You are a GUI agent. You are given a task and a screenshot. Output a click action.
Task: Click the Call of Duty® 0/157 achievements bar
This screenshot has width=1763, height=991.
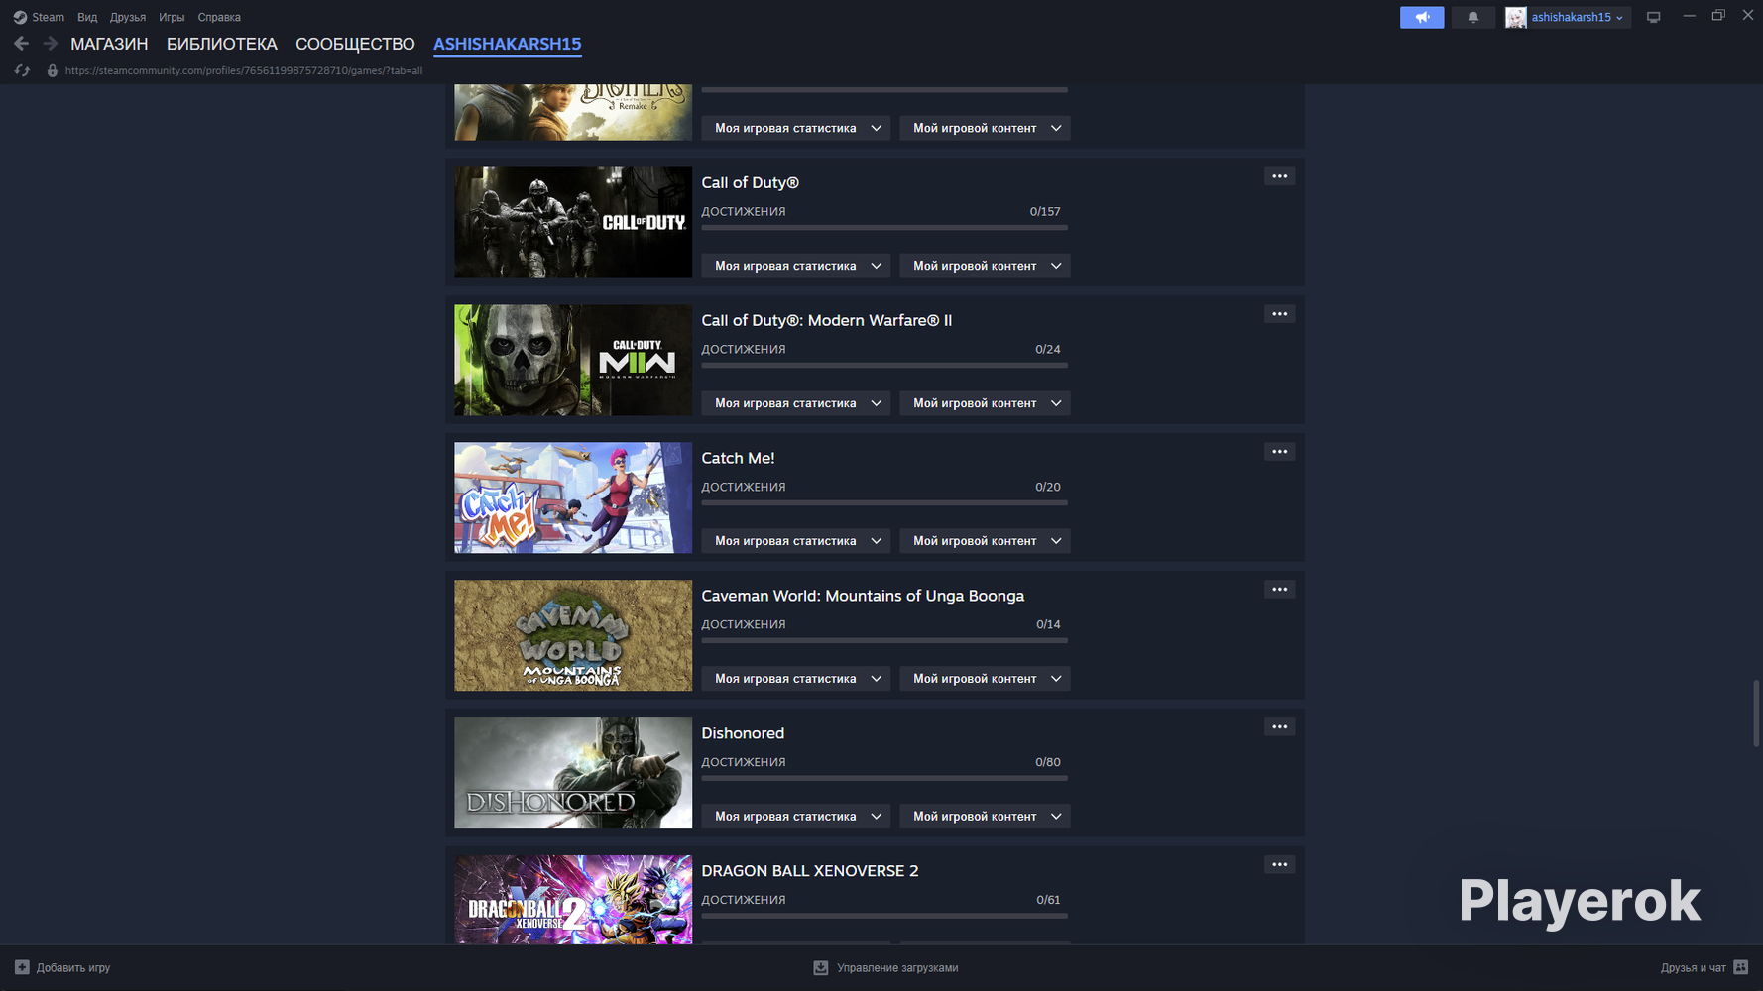pyautogui.click(x=884, y=228)
